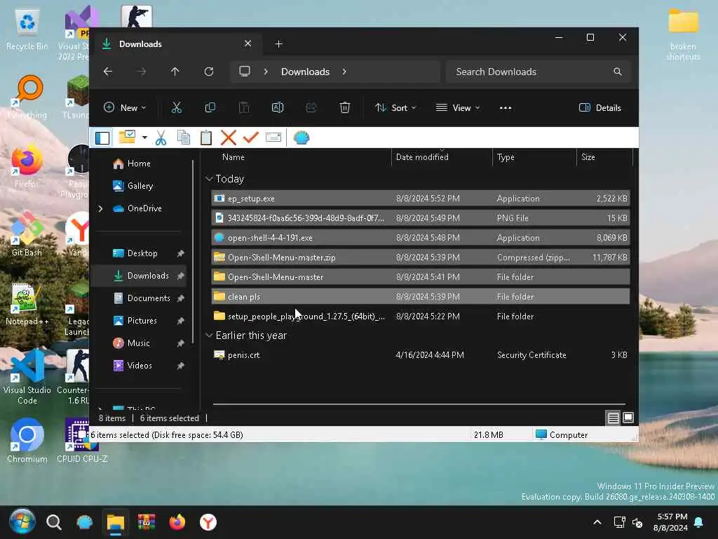Show hidden system tray icons
Screen dimensions: 718x539
[597, 522]
